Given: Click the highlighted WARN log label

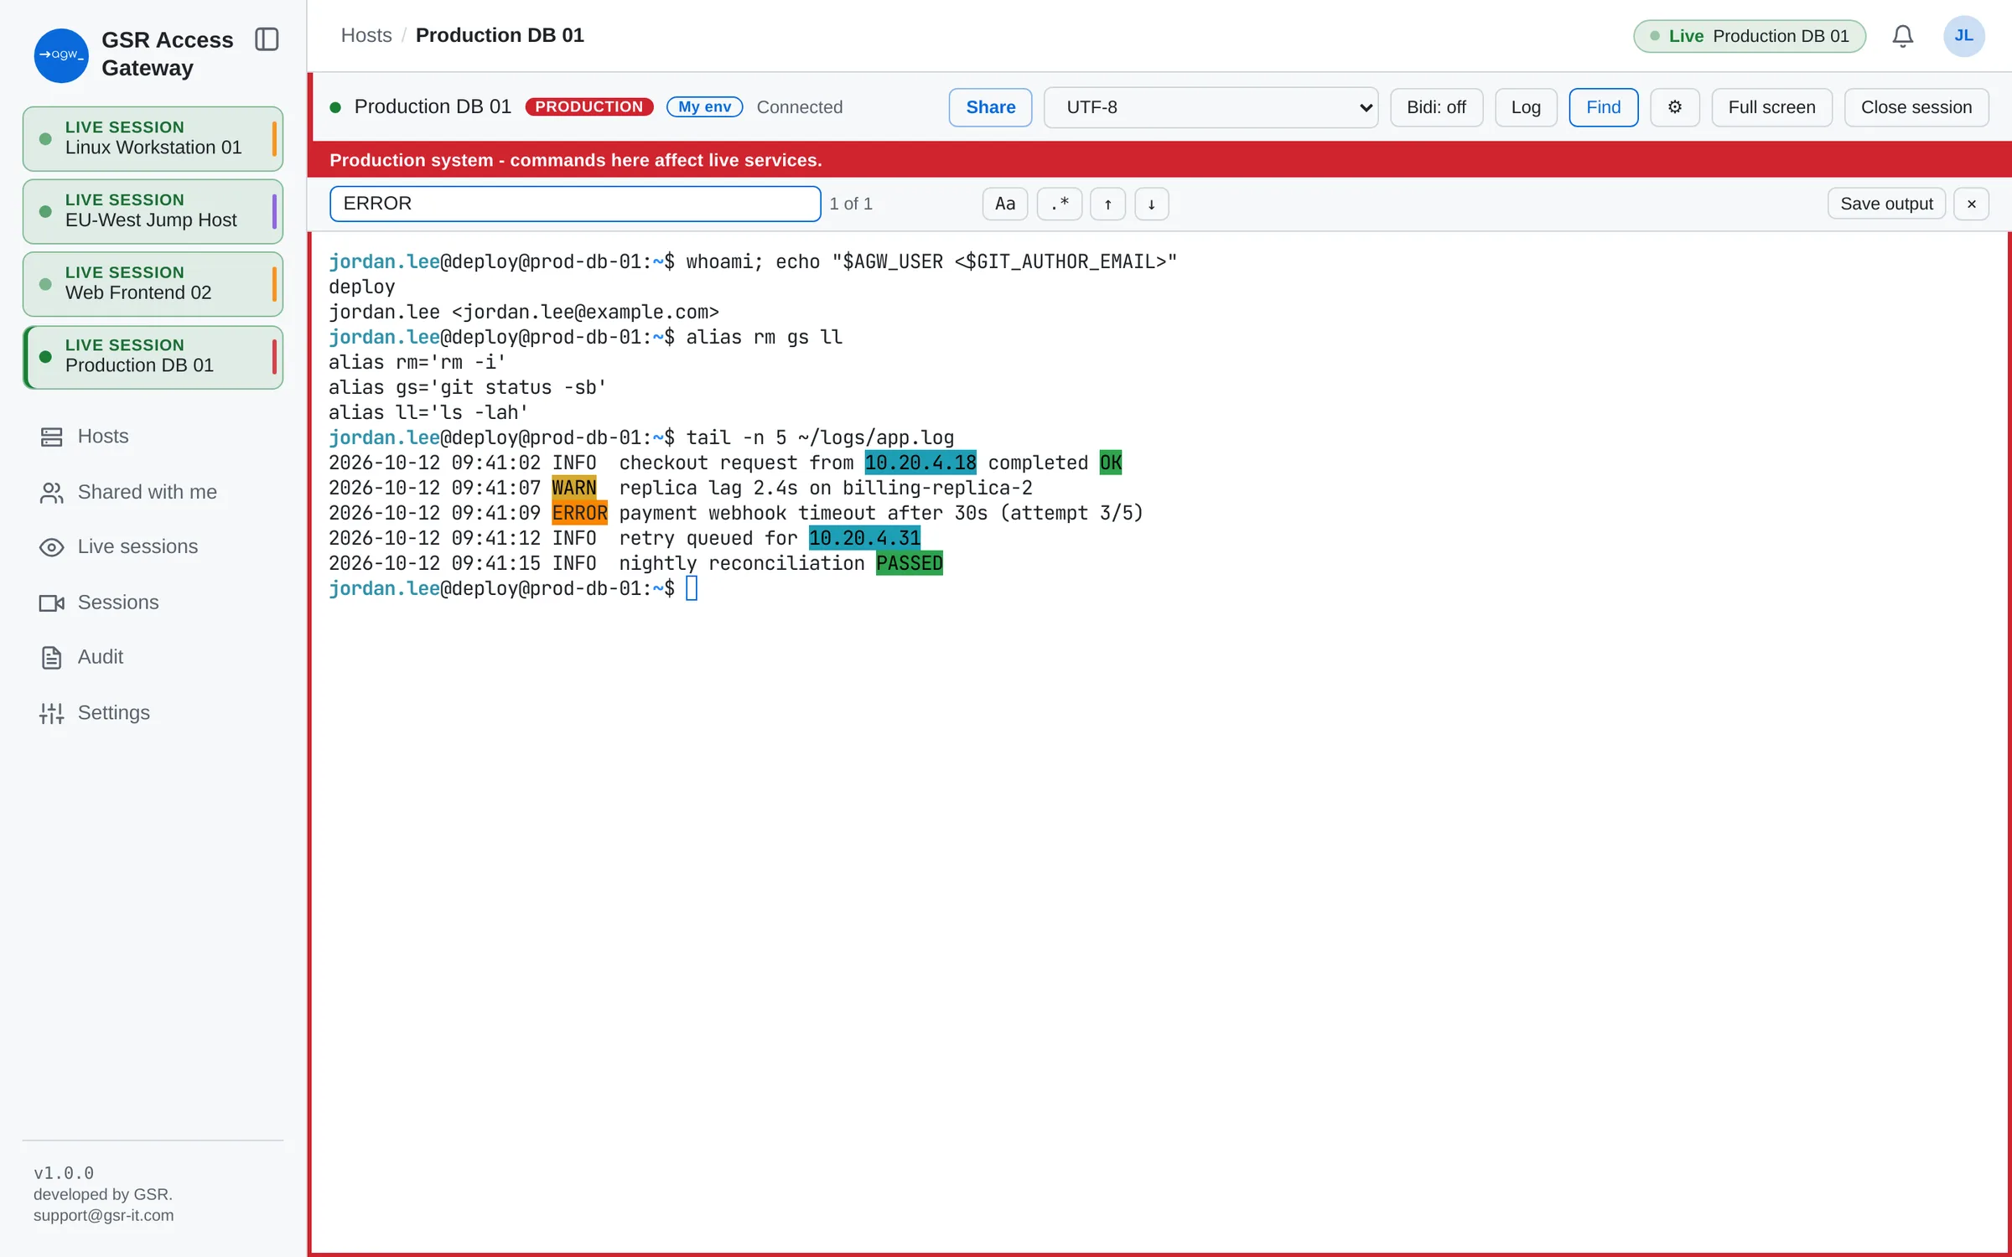Looking at the screenshot, I should [x=574, y=488].
